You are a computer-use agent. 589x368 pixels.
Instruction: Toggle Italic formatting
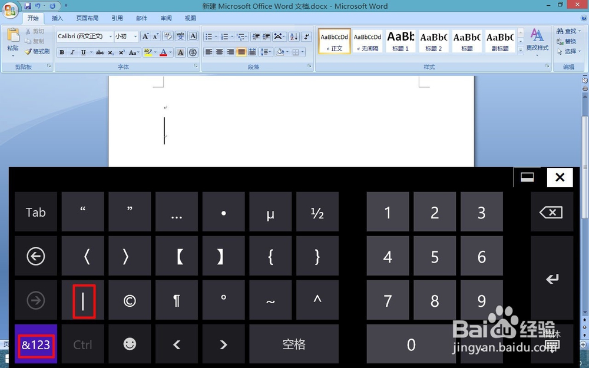pos(72,52)
